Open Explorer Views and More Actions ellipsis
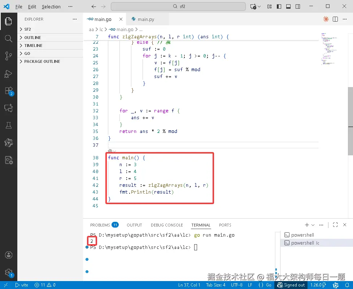This screenshot has height=289, width=353. pyautogui.click(x=75, y=19)
